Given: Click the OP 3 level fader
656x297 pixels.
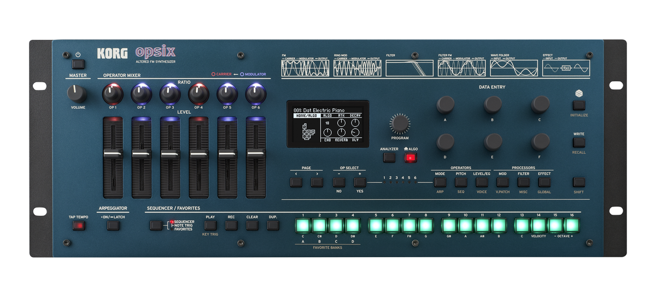Looking at the screenshot, I should pyautogui.click(x=170, y=155).
